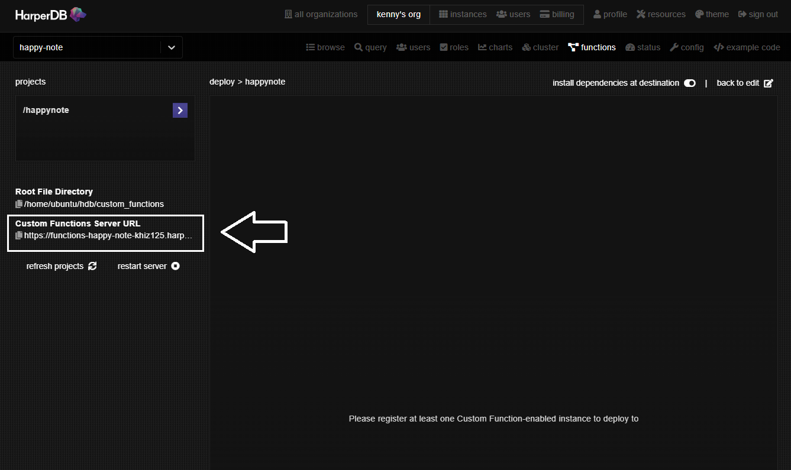791x470 pixels.
Task: Open the resources page
Action: 661,14
